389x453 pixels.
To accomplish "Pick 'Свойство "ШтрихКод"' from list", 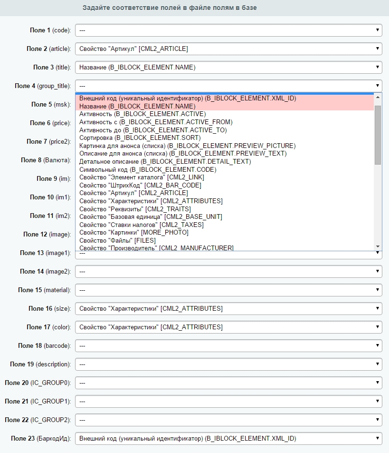I will [140, 185].
